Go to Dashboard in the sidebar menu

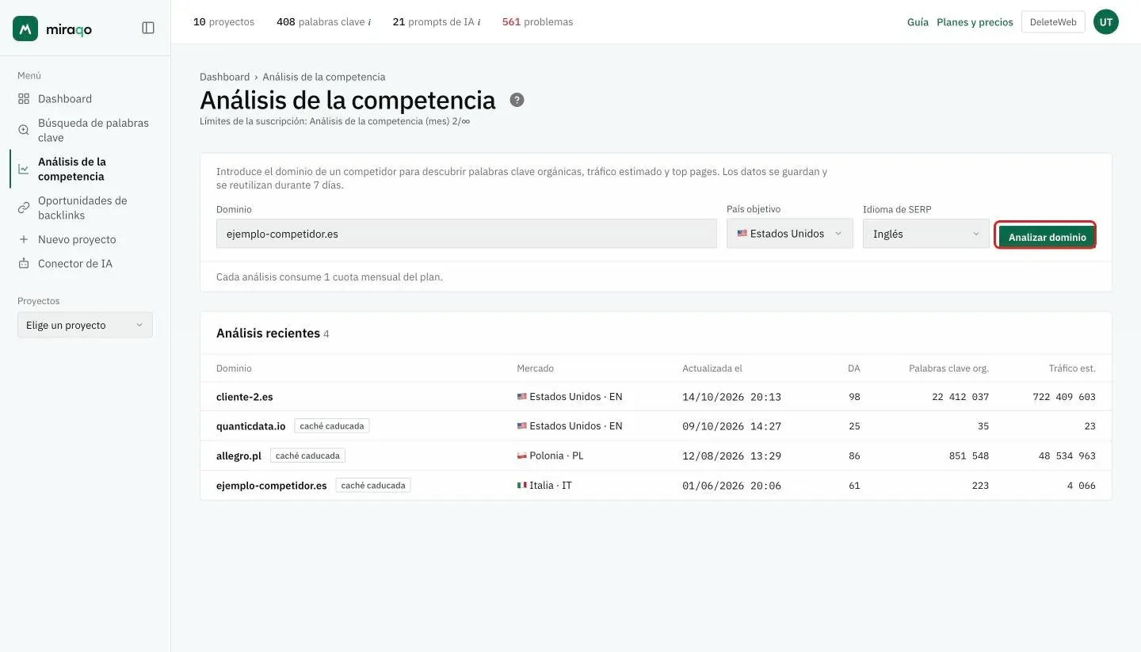point(65,99)
